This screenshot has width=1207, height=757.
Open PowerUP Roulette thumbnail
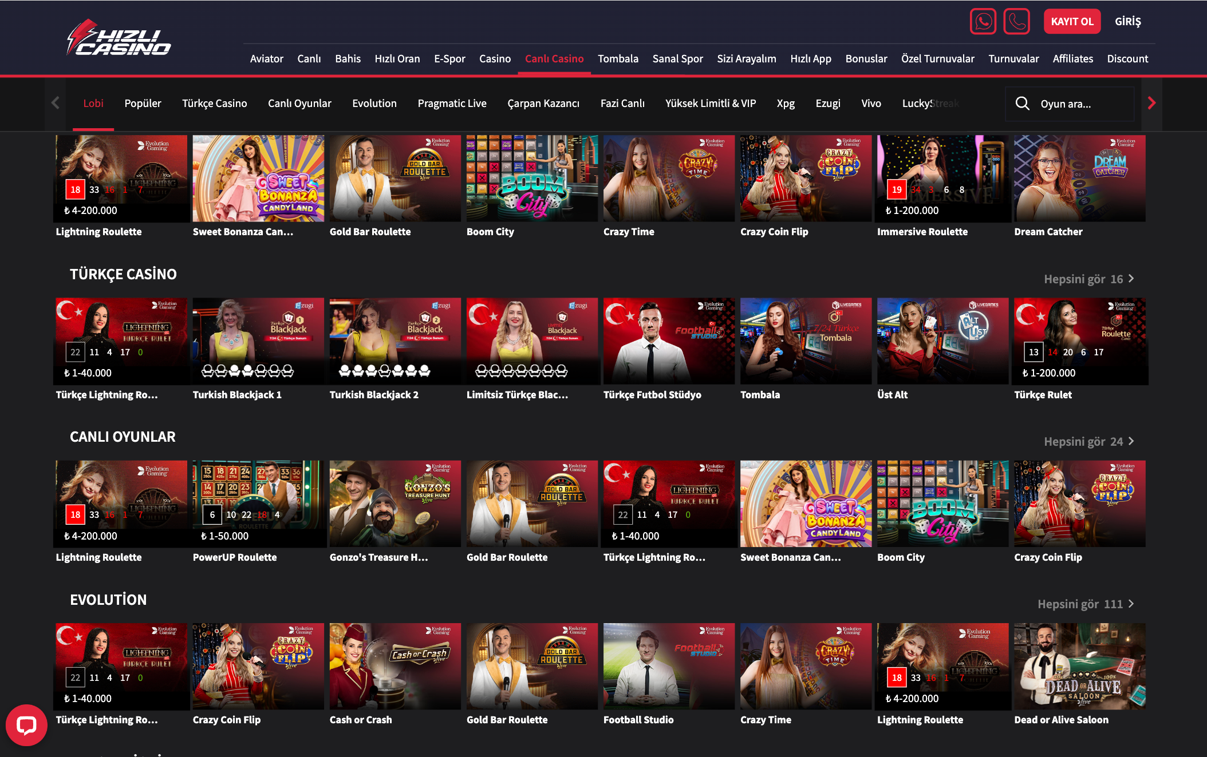click(258, 504)
